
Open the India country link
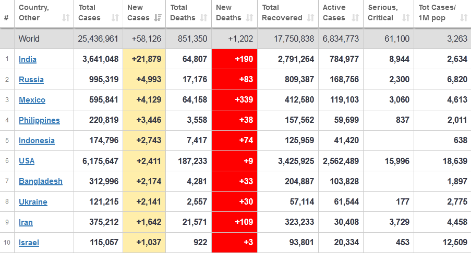pyautogui.click(x=28, y=59)
